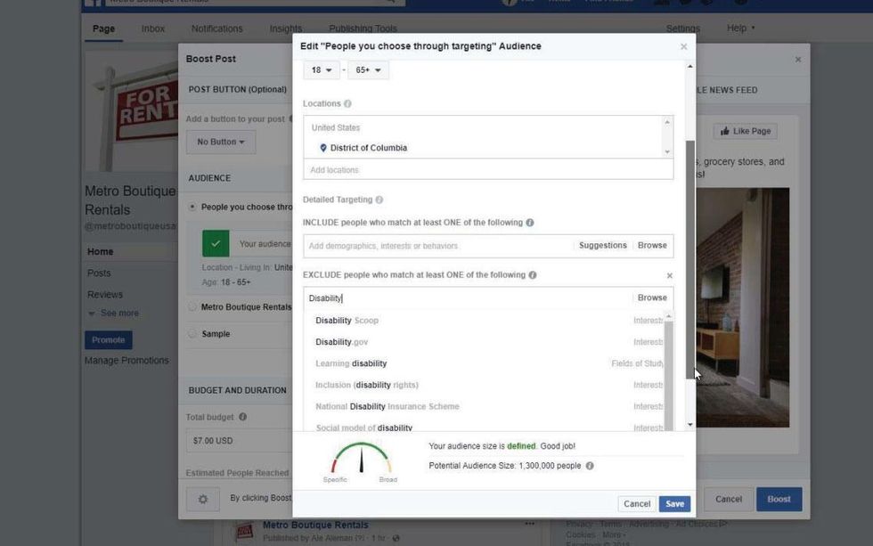Image resolution: width=873 pixels, height=546 pixels.
Task: Select 'People you choose through targeting' radio button
Action: 192,207
